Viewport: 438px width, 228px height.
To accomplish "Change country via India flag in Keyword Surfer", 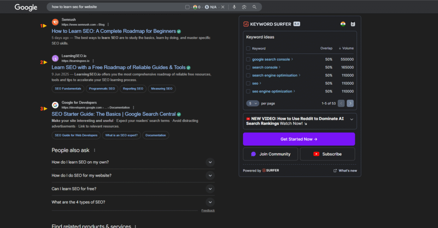I will (x=343, y=24).
